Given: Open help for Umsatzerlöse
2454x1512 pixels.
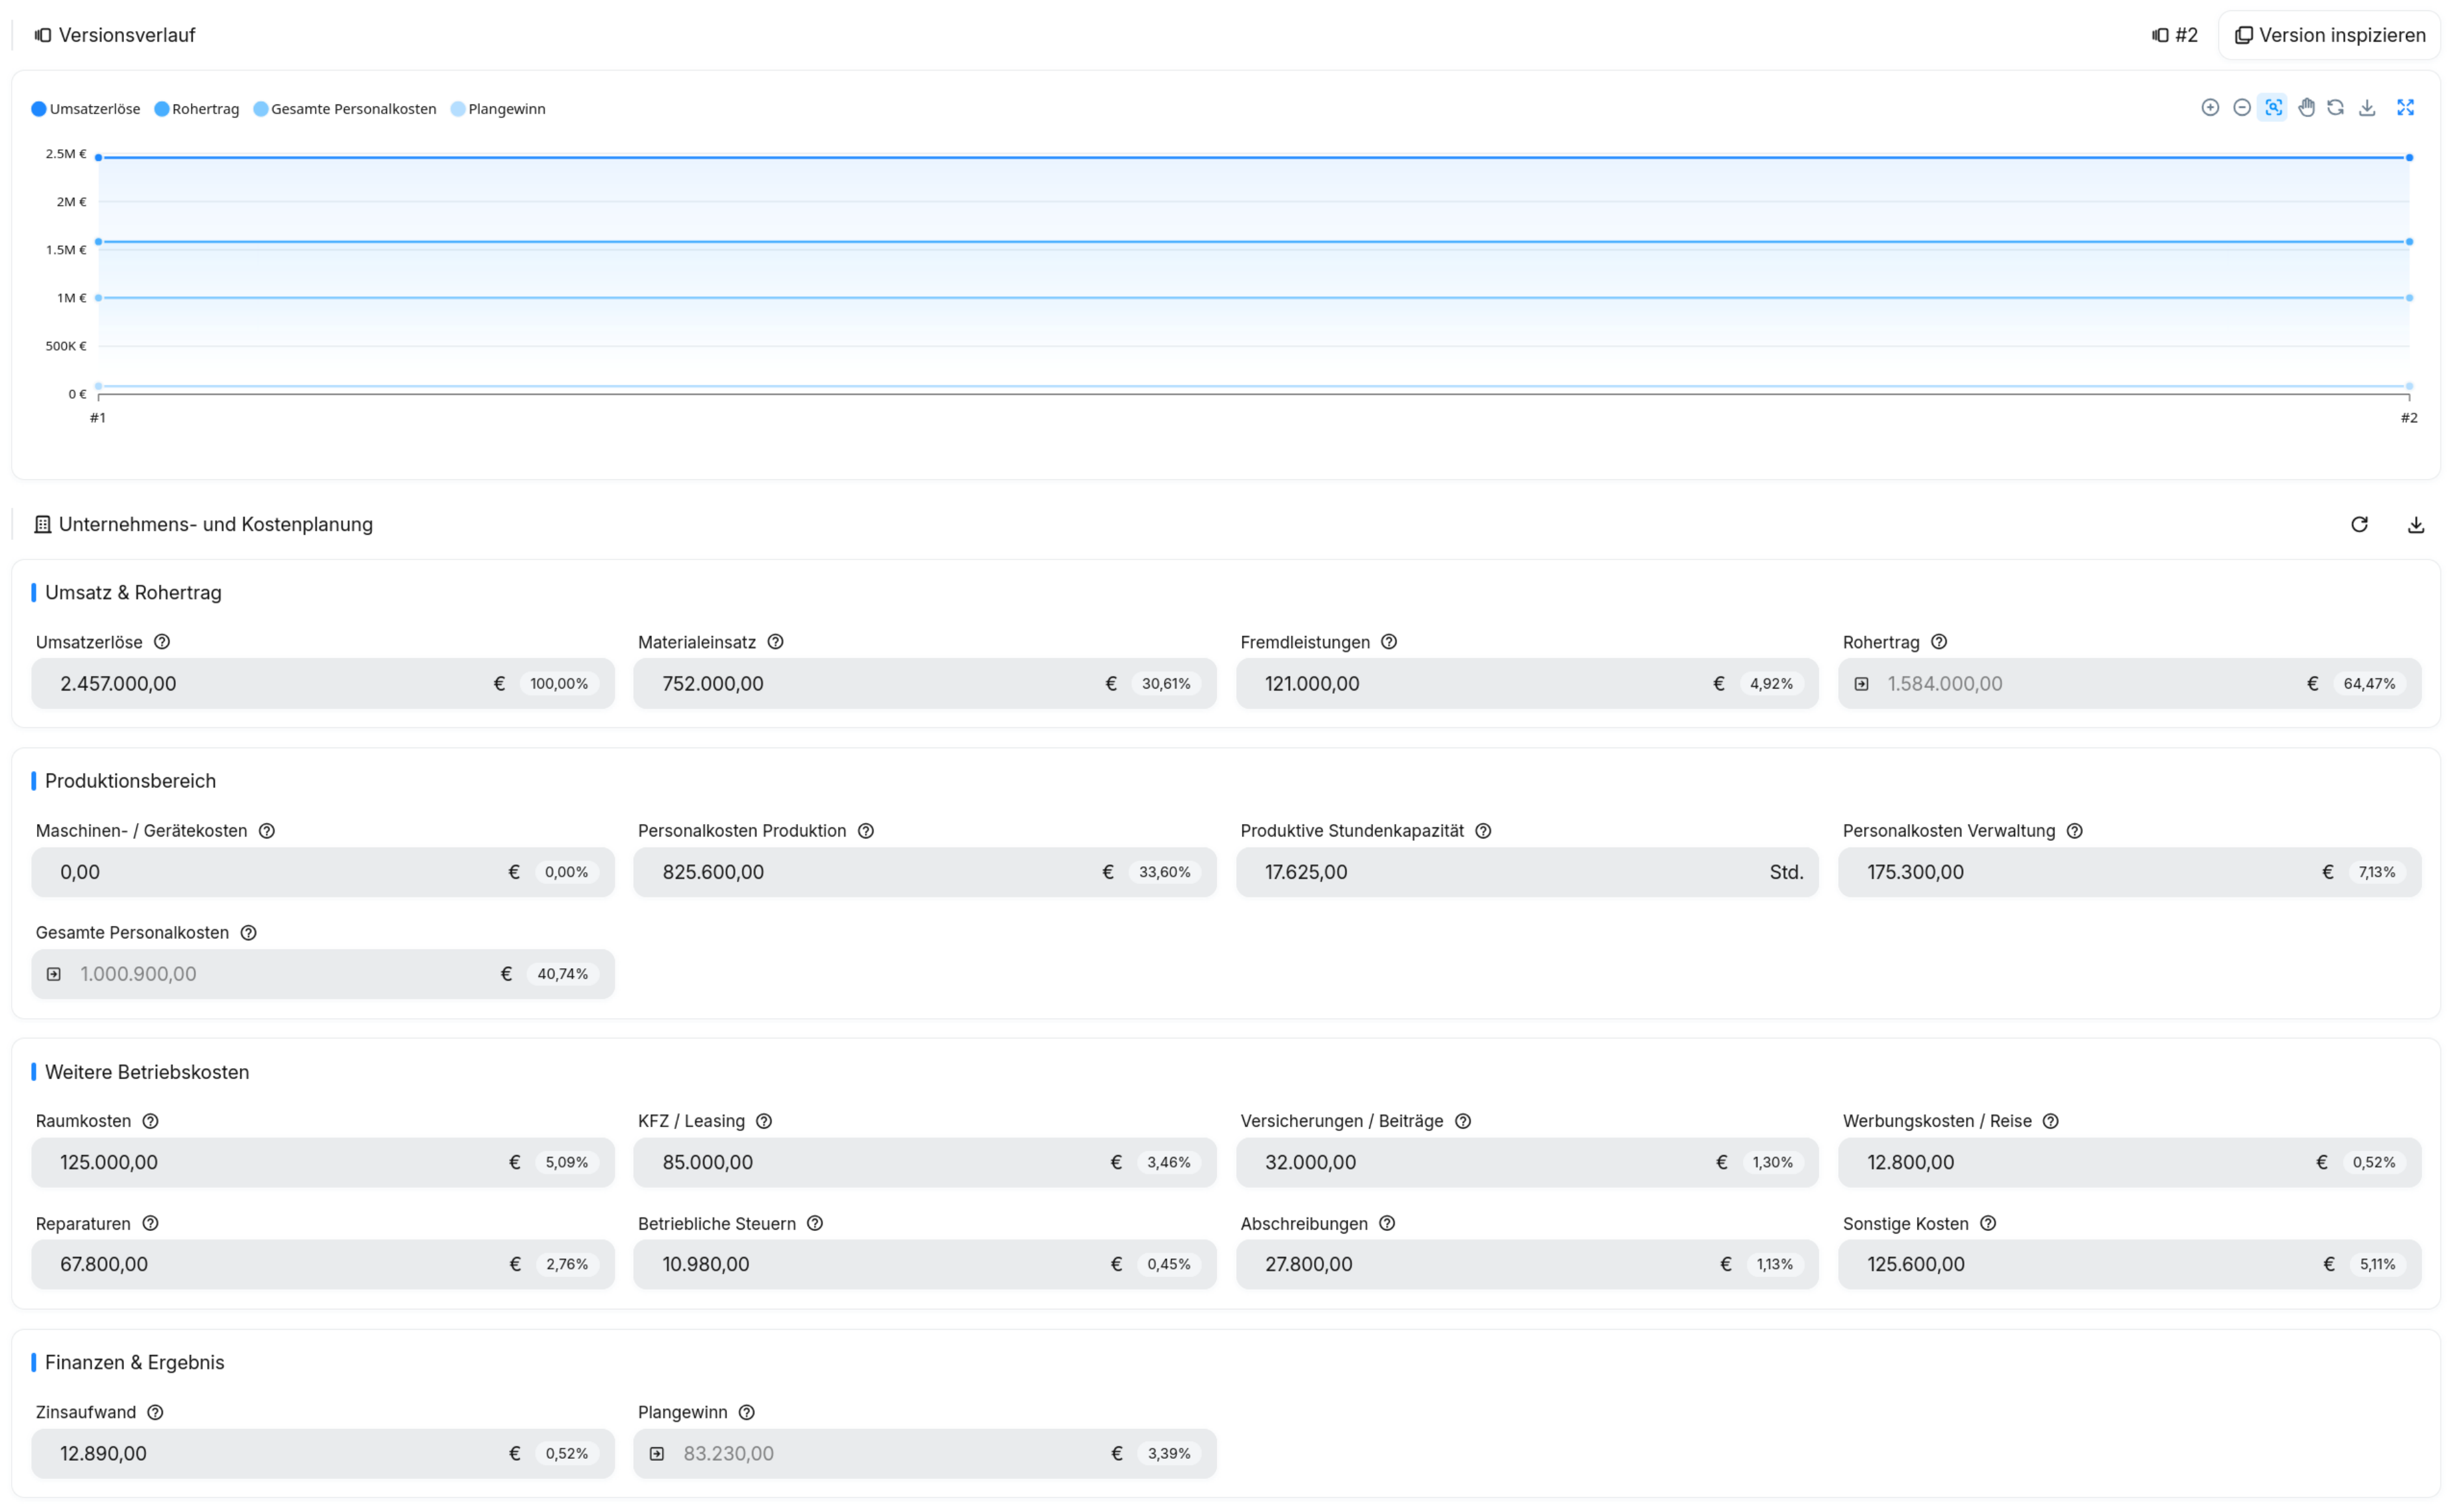Looking at the screenshot, I should [162, 642].
